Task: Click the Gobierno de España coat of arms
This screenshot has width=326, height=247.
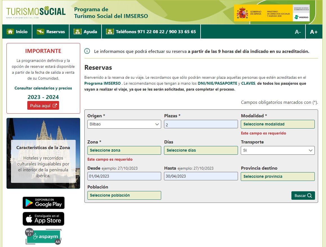Action: (242, 13)
